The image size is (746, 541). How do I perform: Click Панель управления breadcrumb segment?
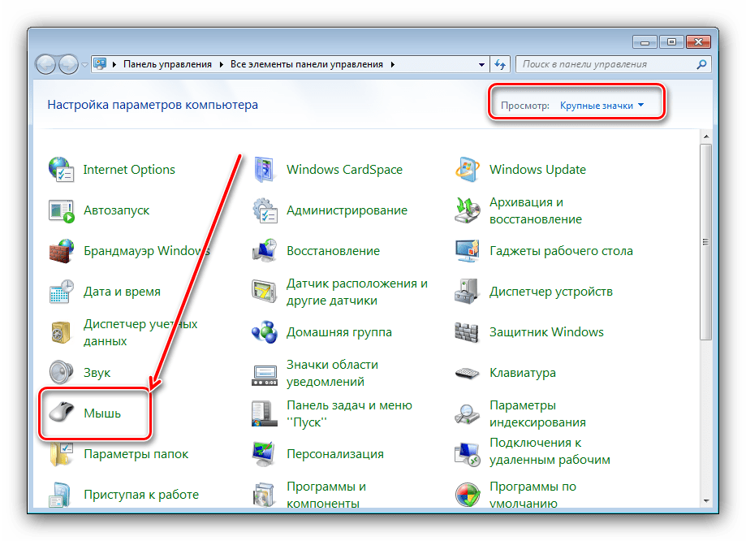(167, 64)
